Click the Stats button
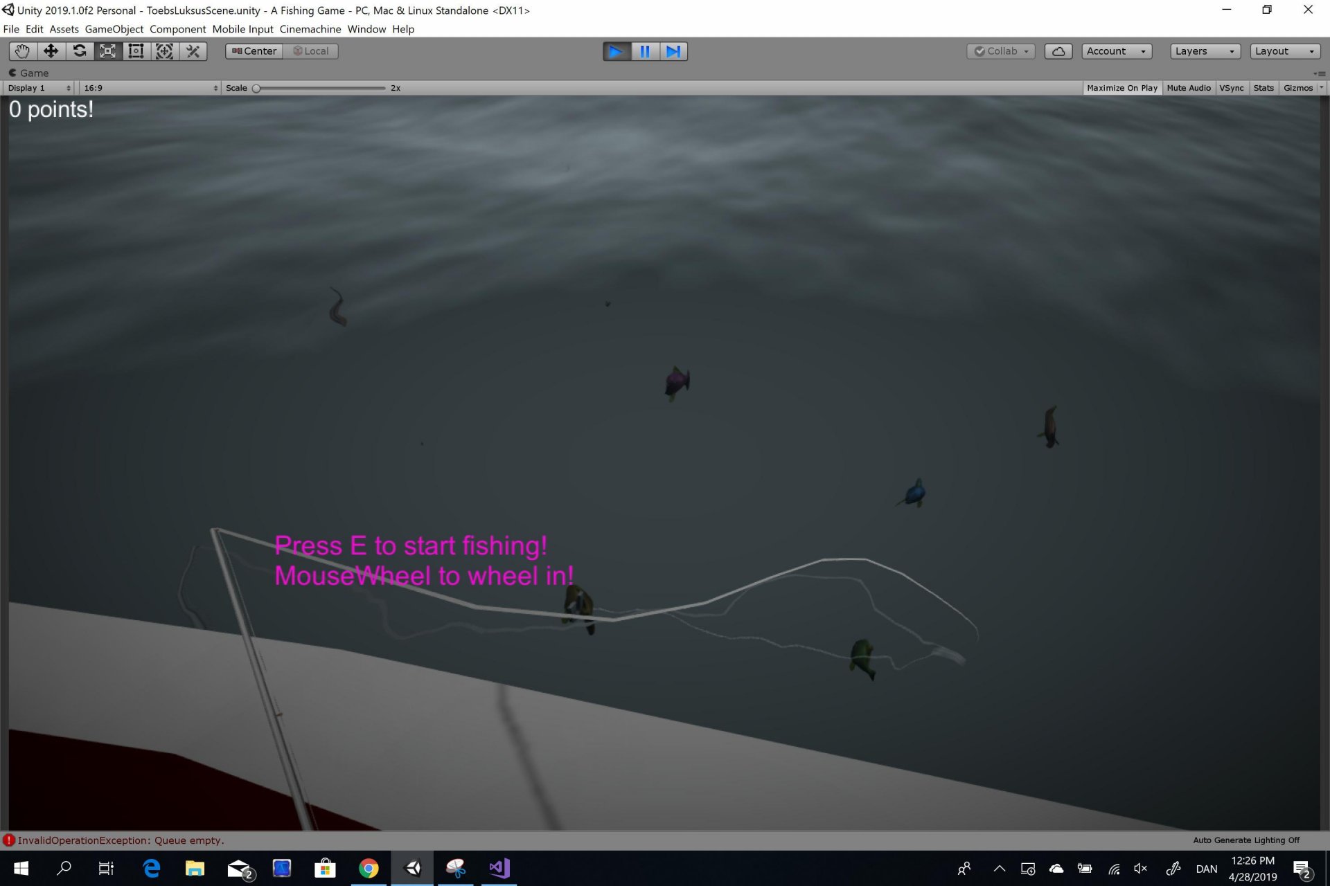This screenshot has height=886, width=1330. pos(1263,88)
